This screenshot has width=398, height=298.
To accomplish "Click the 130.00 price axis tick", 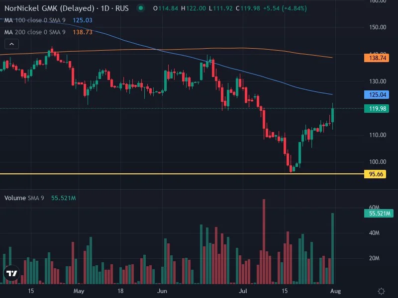I will (378, 81).
